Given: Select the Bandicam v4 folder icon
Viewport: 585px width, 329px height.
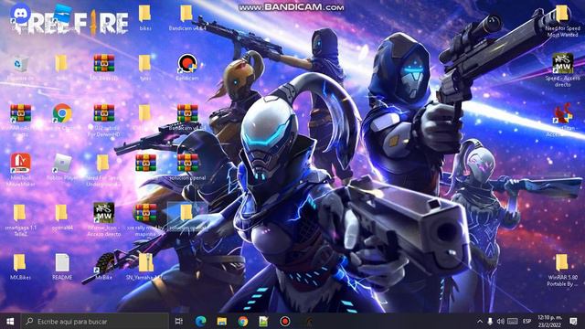Looking at the screenshot, I should pos(186,14).
